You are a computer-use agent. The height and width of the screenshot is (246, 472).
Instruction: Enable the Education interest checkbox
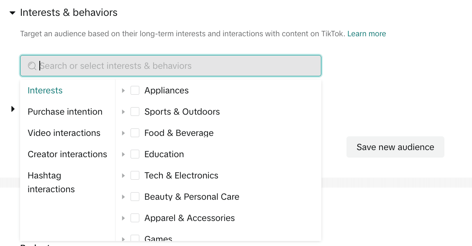click(135, 154)
